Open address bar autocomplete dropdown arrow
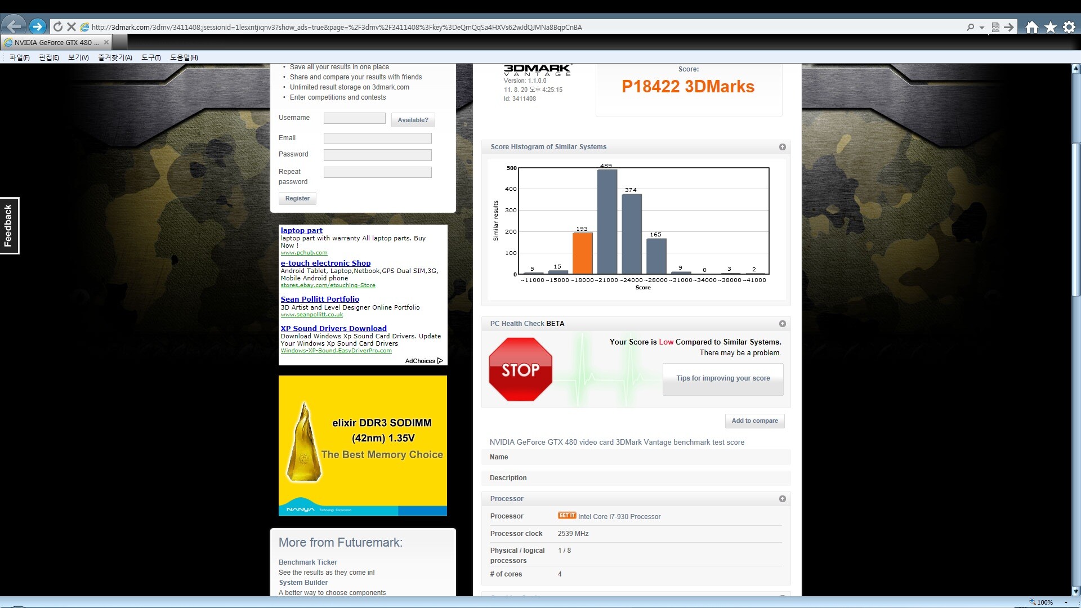This screenshot has width=1081, height=608. [981, 27]
